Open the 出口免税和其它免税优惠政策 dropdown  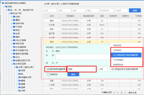coord(126,69)
